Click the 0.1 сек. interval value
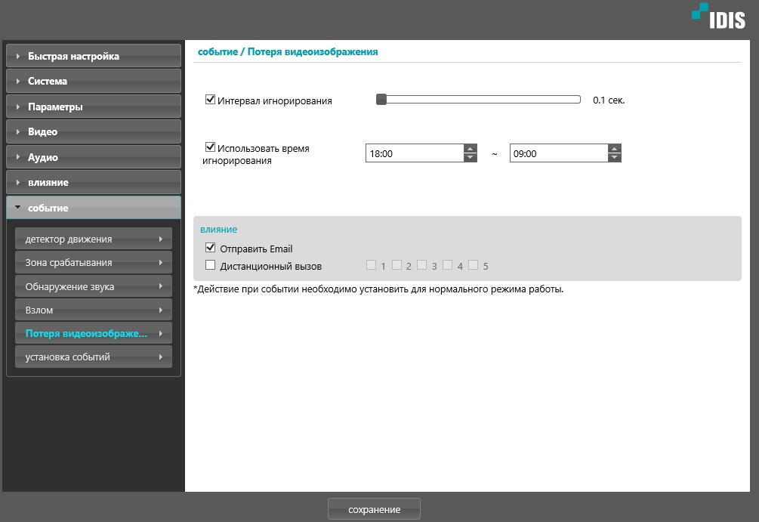This screenshot has width=759, height=522. pos(609,100)
